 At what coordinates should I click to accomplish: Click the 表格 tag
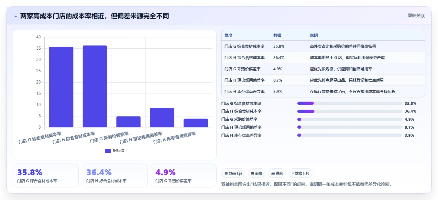pyautogui.click(x=257, y=173)
